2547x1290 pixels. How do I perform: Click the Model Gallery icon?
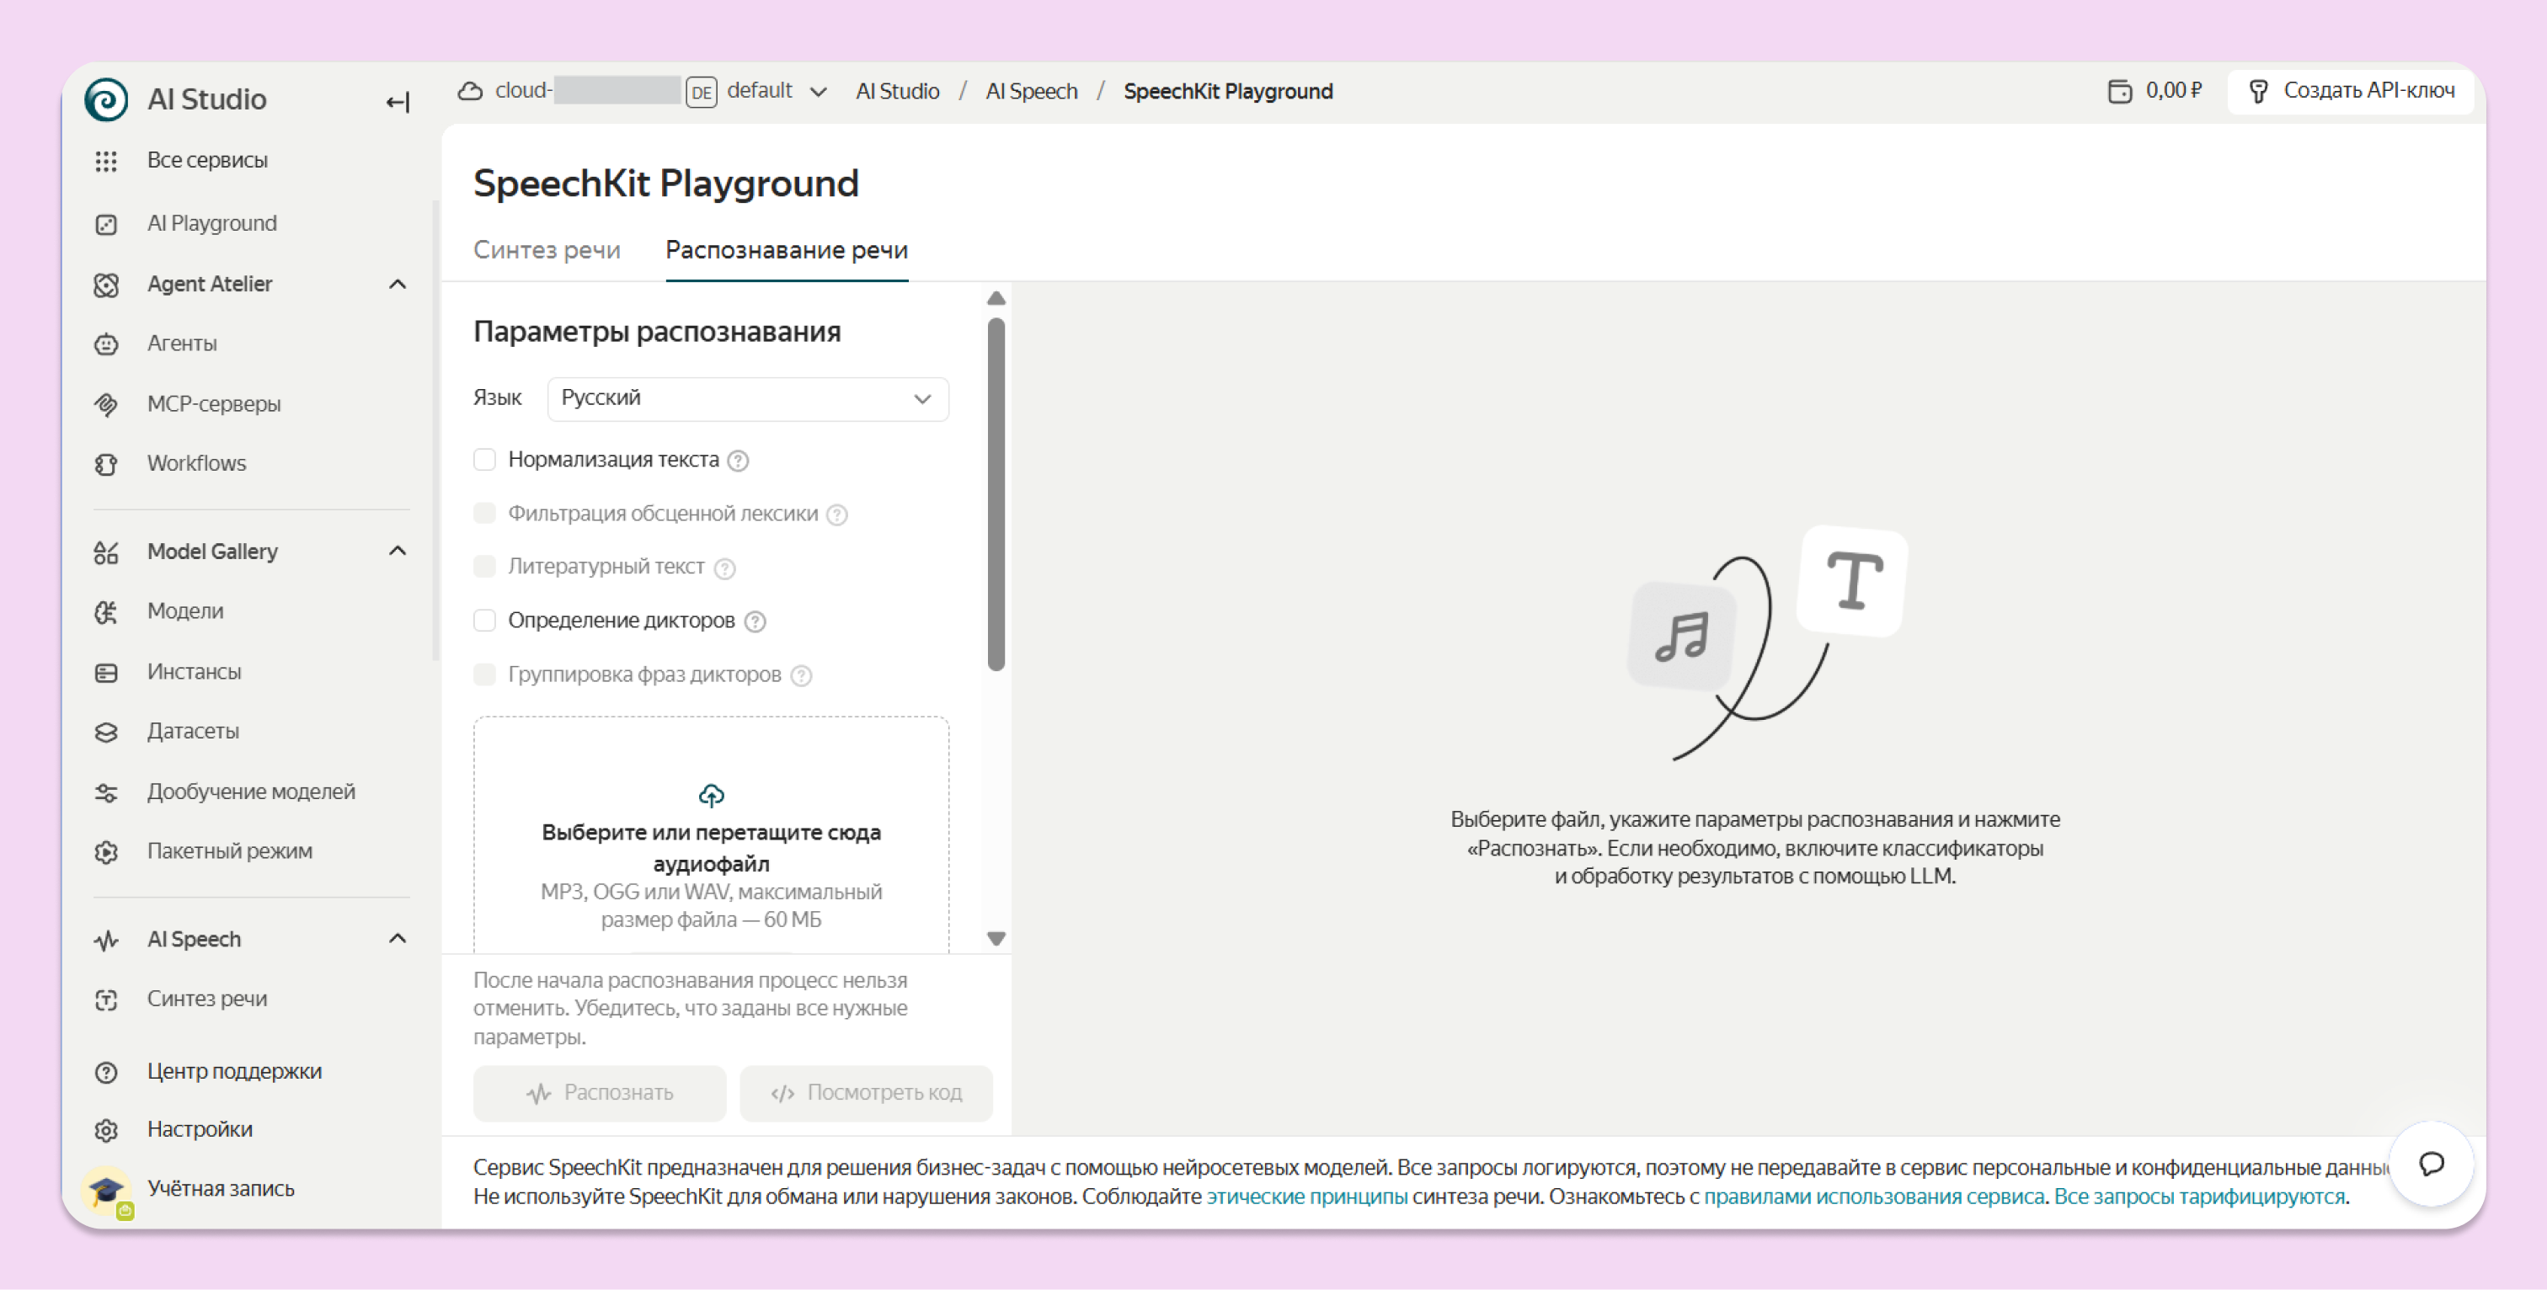(x=106, y=552)
